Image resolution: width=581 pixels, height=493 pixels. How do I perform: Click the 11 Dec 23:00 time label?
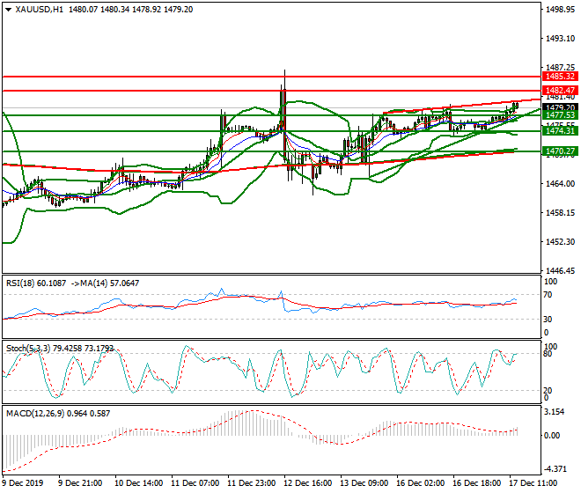tap(251, 483)
